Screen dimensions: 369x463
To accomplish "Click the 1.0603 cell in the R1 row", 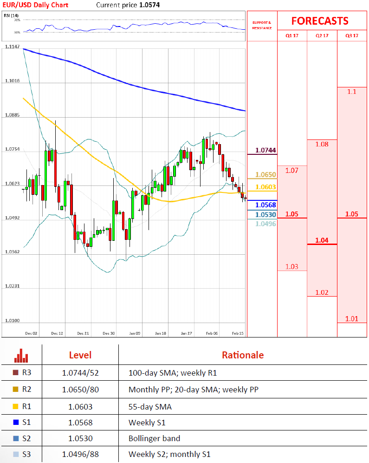I will 80,407.
